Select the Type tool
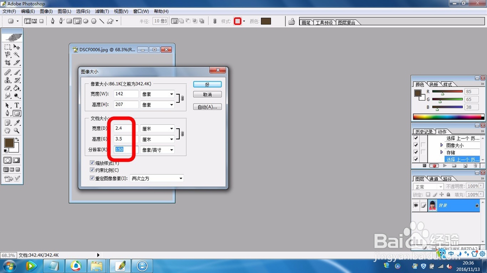This screenshot has height=273, width=487. (x=17, y=105)
